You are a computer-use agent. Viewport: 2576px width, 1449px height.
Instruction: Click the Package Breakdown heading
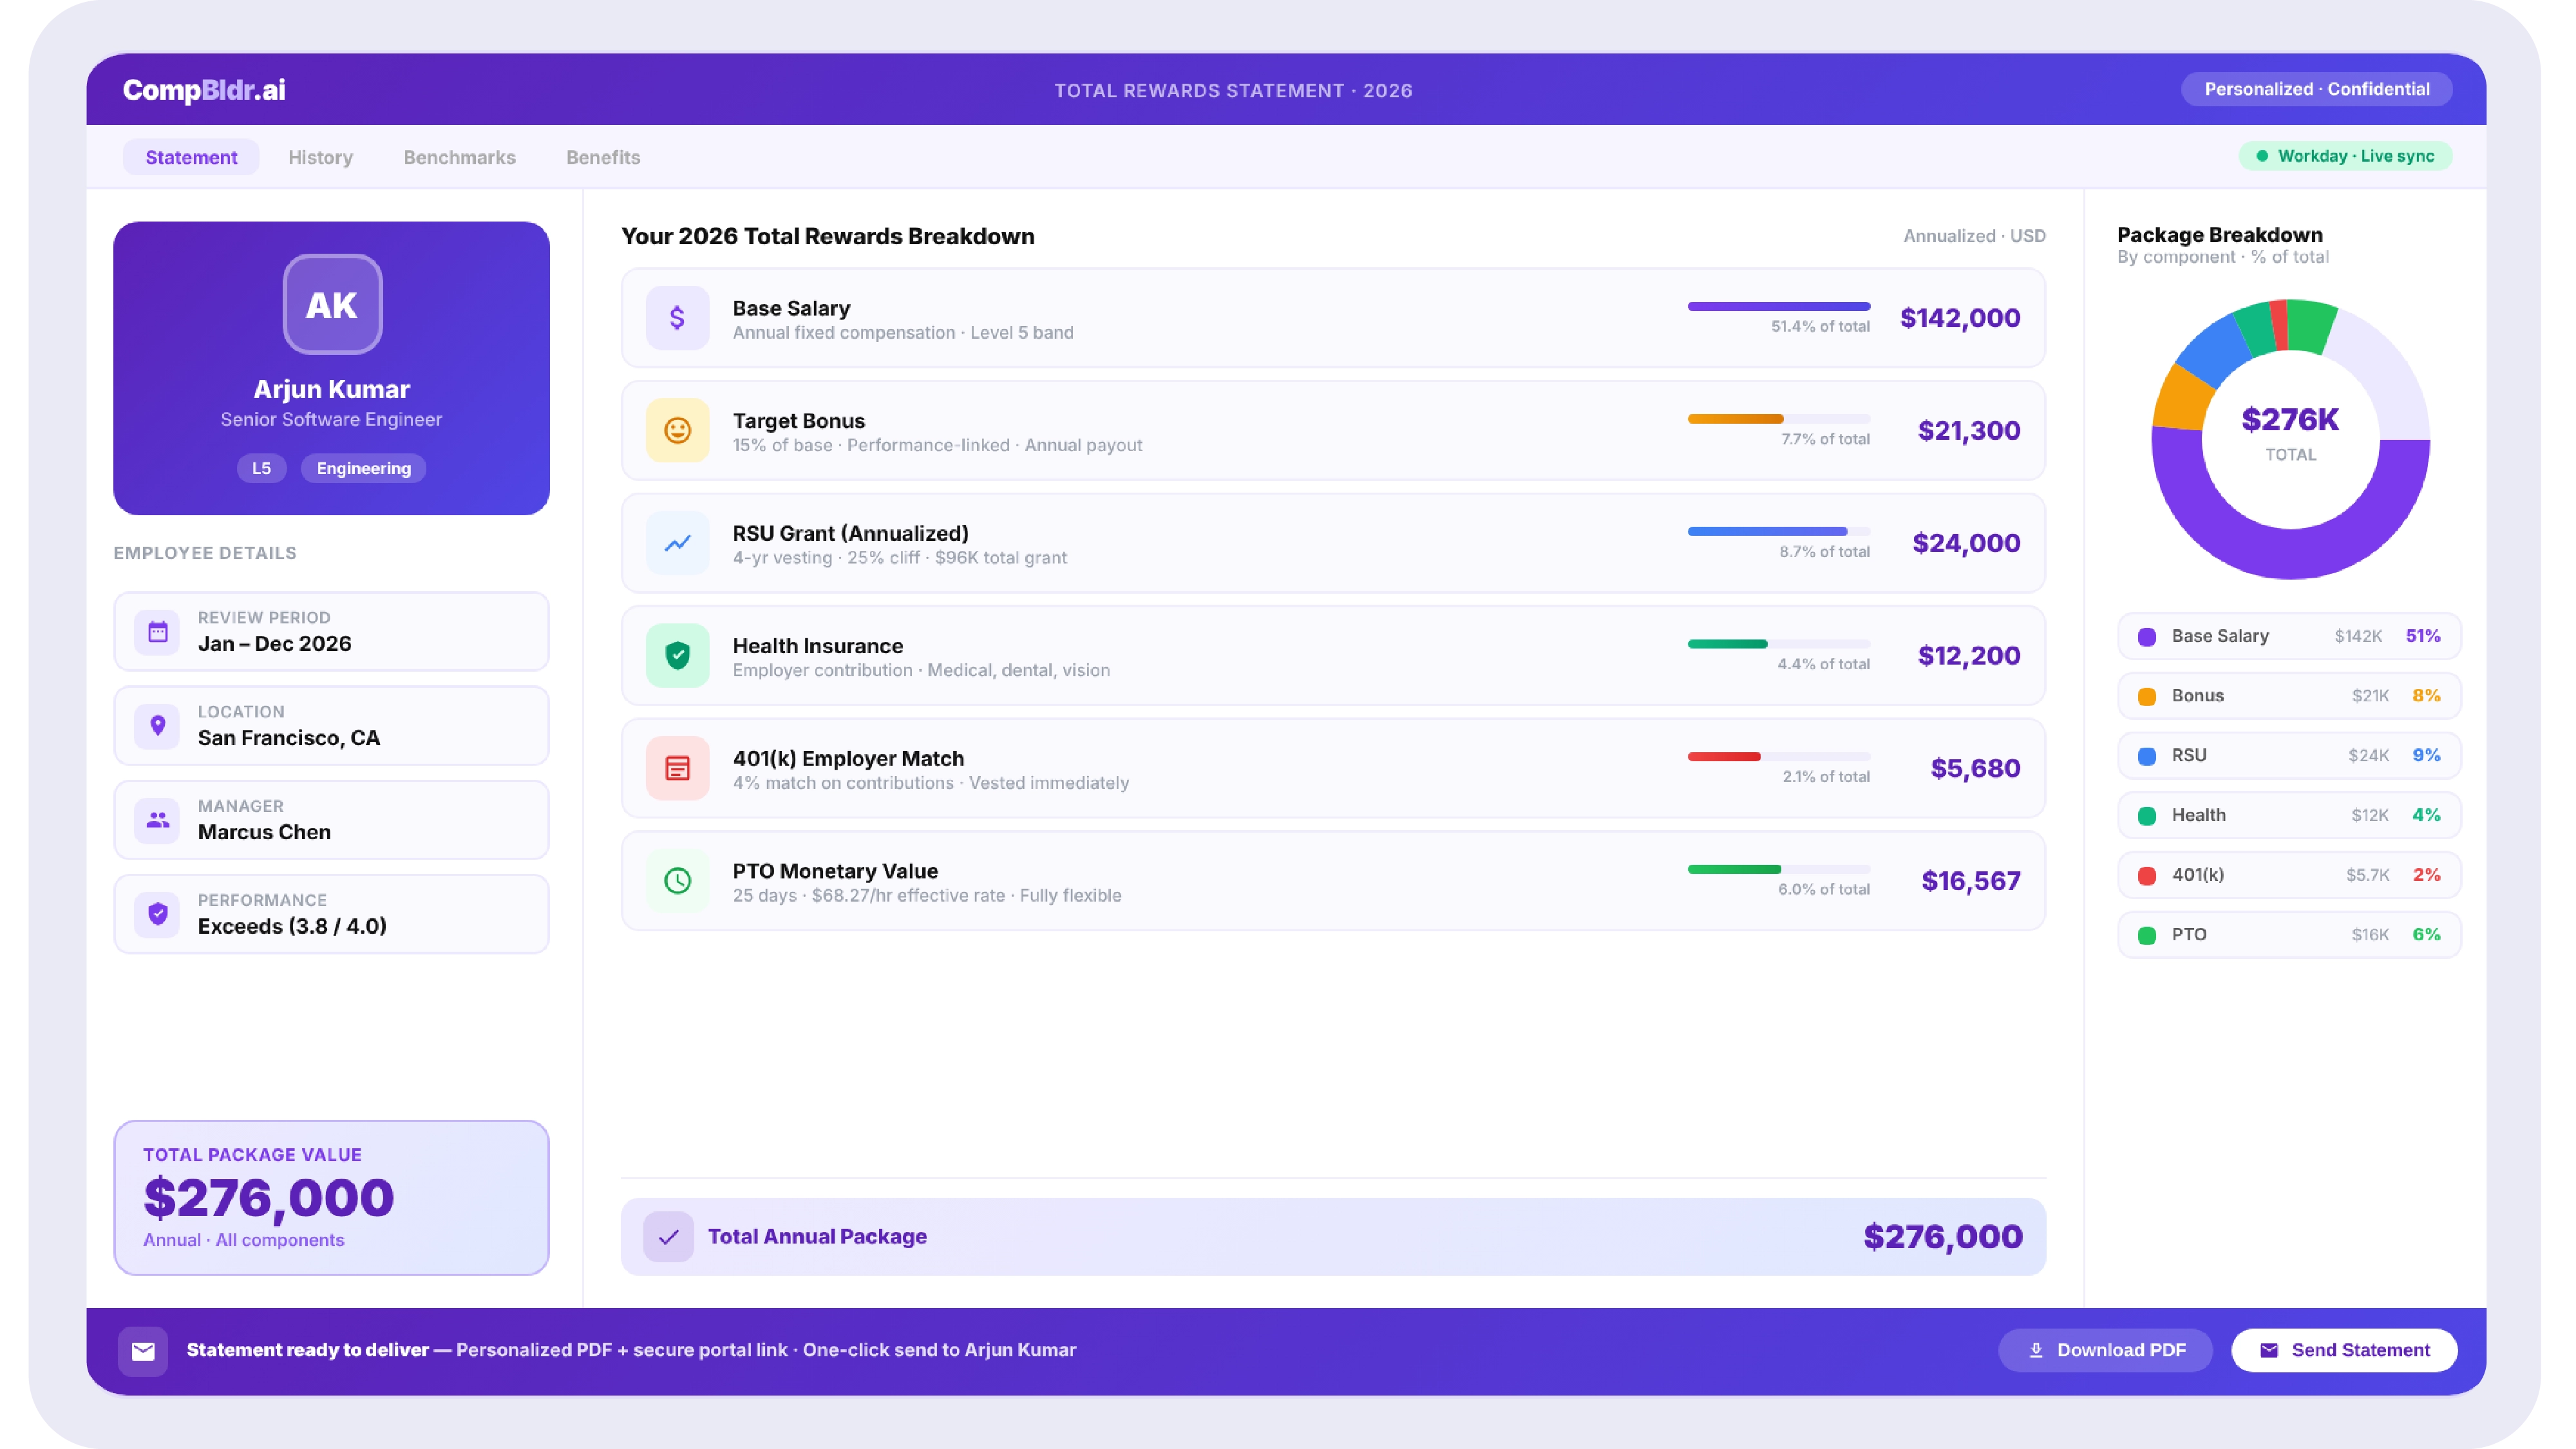(2219, 235)
